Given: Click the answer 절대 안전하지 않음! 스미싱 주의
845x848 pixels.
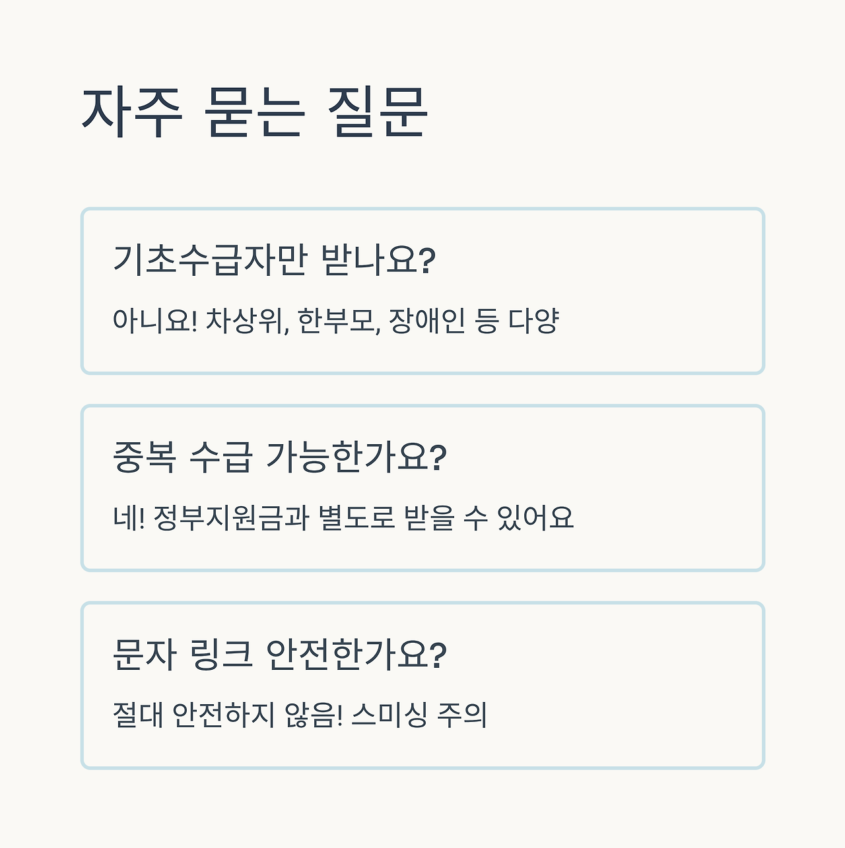Looking at the screenshot, I should click(x=300, y=715).
